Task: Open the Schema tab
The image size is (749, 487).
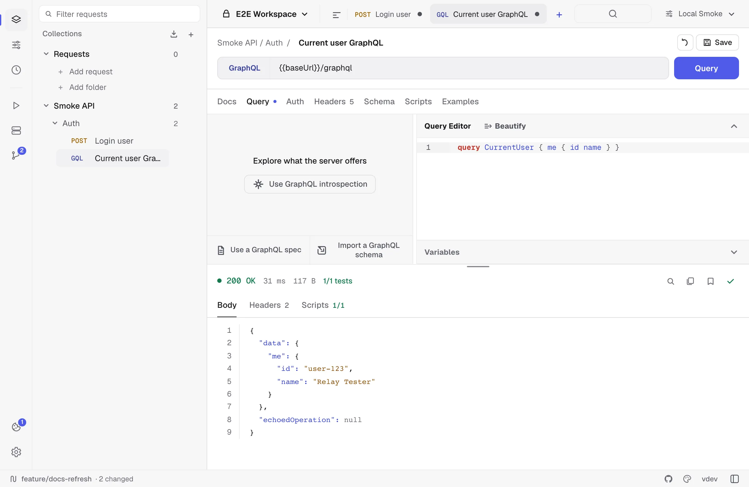Action: pos(379,101)
